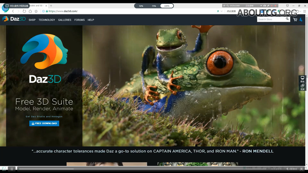The width and height of the screenshot is (308, 173).
Task: Click the large Daz3D fish-head logo
Action: (44, 51)
